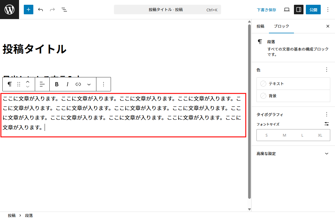
Task: Click the 下書き保存 link
Action: [x=266, y=10]
